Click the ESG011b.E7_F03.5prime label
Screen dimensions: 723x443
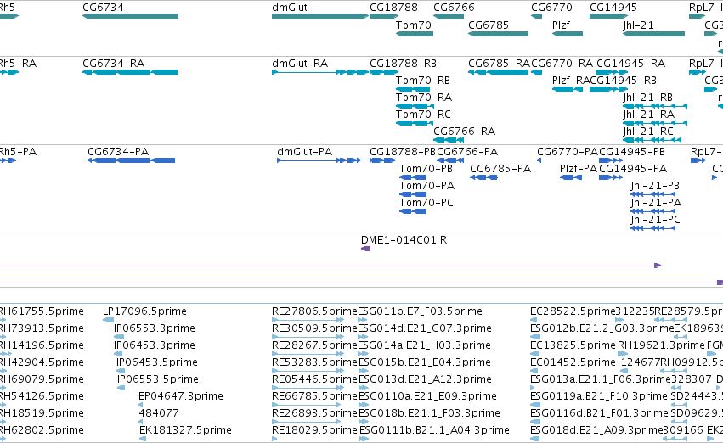coord(420,311)
